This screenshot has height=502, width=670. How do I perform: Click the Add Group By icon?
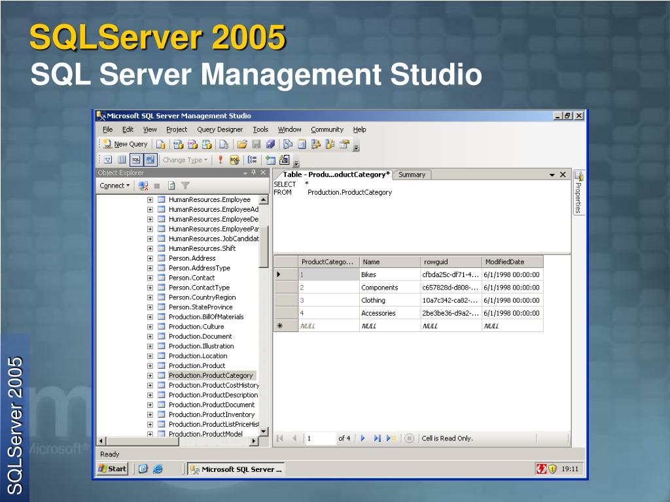tap(253, 160)
